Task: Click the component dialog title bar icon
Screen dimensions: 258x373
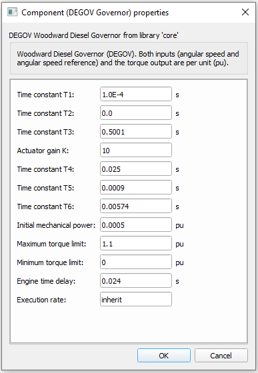Action: click(x=12, y=12)
